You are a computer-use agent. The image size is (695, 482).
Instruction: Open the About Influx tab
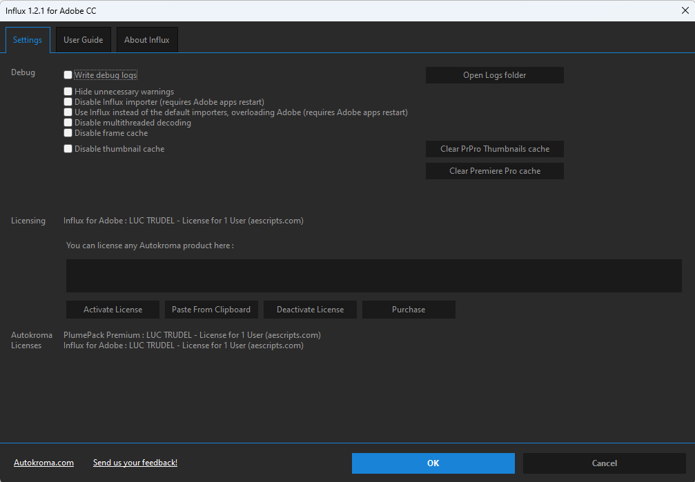click(147, 40)
